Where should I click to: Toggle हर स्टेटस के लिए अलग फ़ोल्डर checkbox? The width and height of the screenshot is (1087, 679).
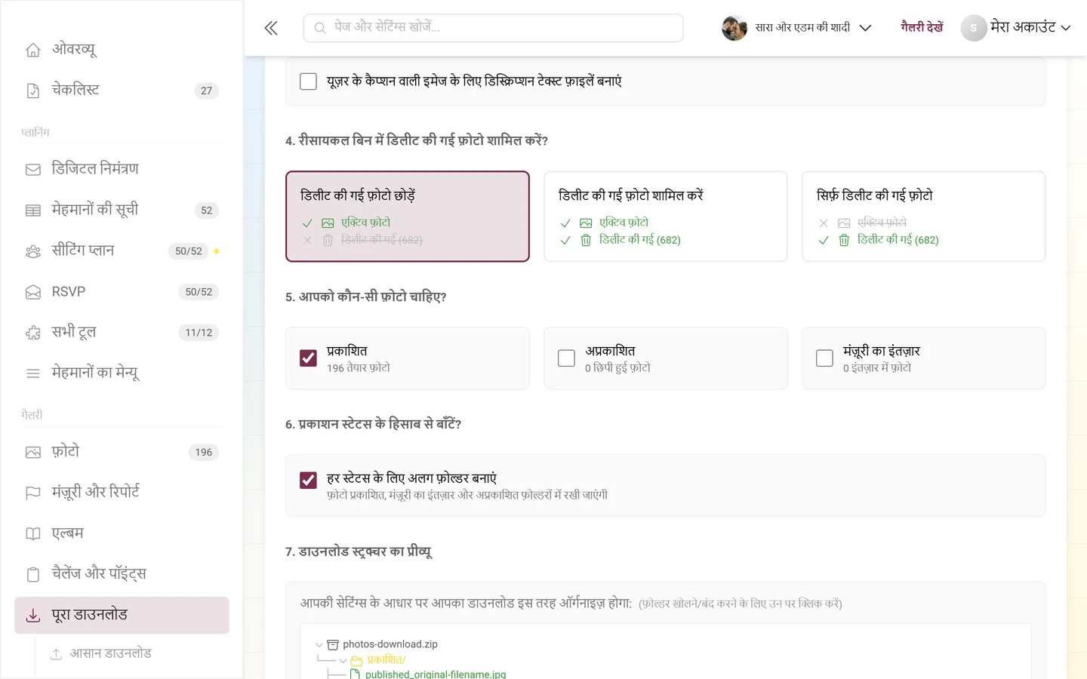pos(308,481)
